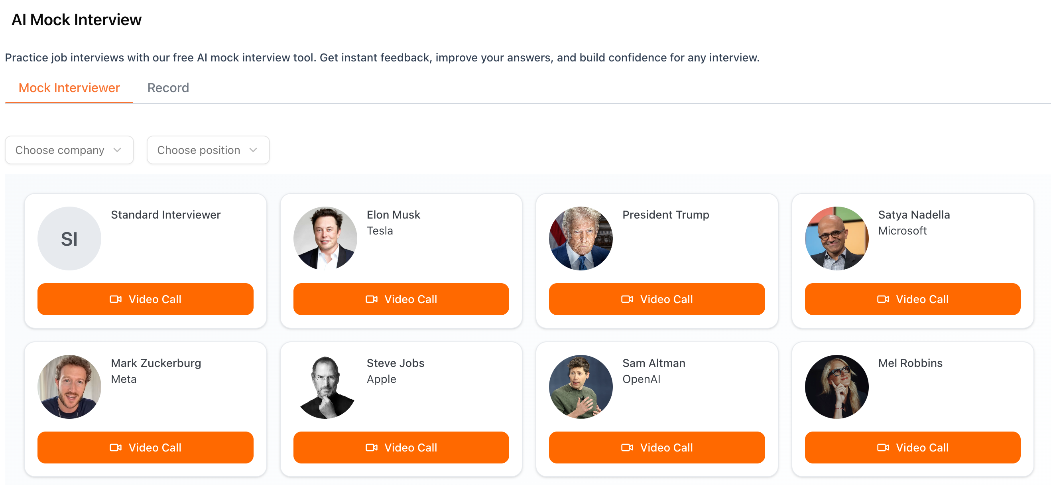This screenshot has width=1051, height=485.
Task: Click the Microsoft card's profile photo
Action: pos(836,239)
